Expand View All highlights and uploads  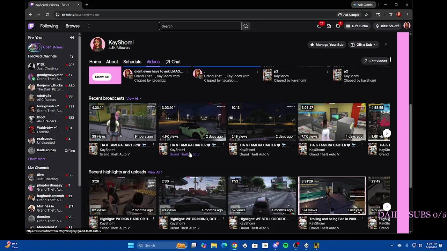point(155,172)
